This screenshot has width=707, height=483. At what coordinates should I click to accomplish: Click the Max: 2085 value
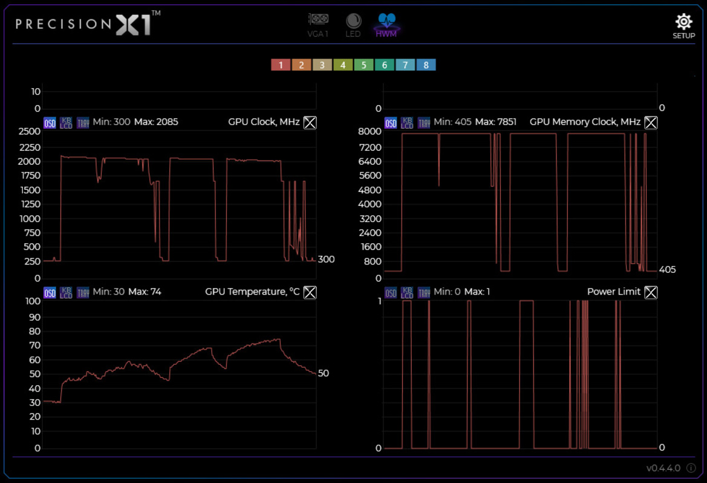pyautogui.click(x=156, y=122)
